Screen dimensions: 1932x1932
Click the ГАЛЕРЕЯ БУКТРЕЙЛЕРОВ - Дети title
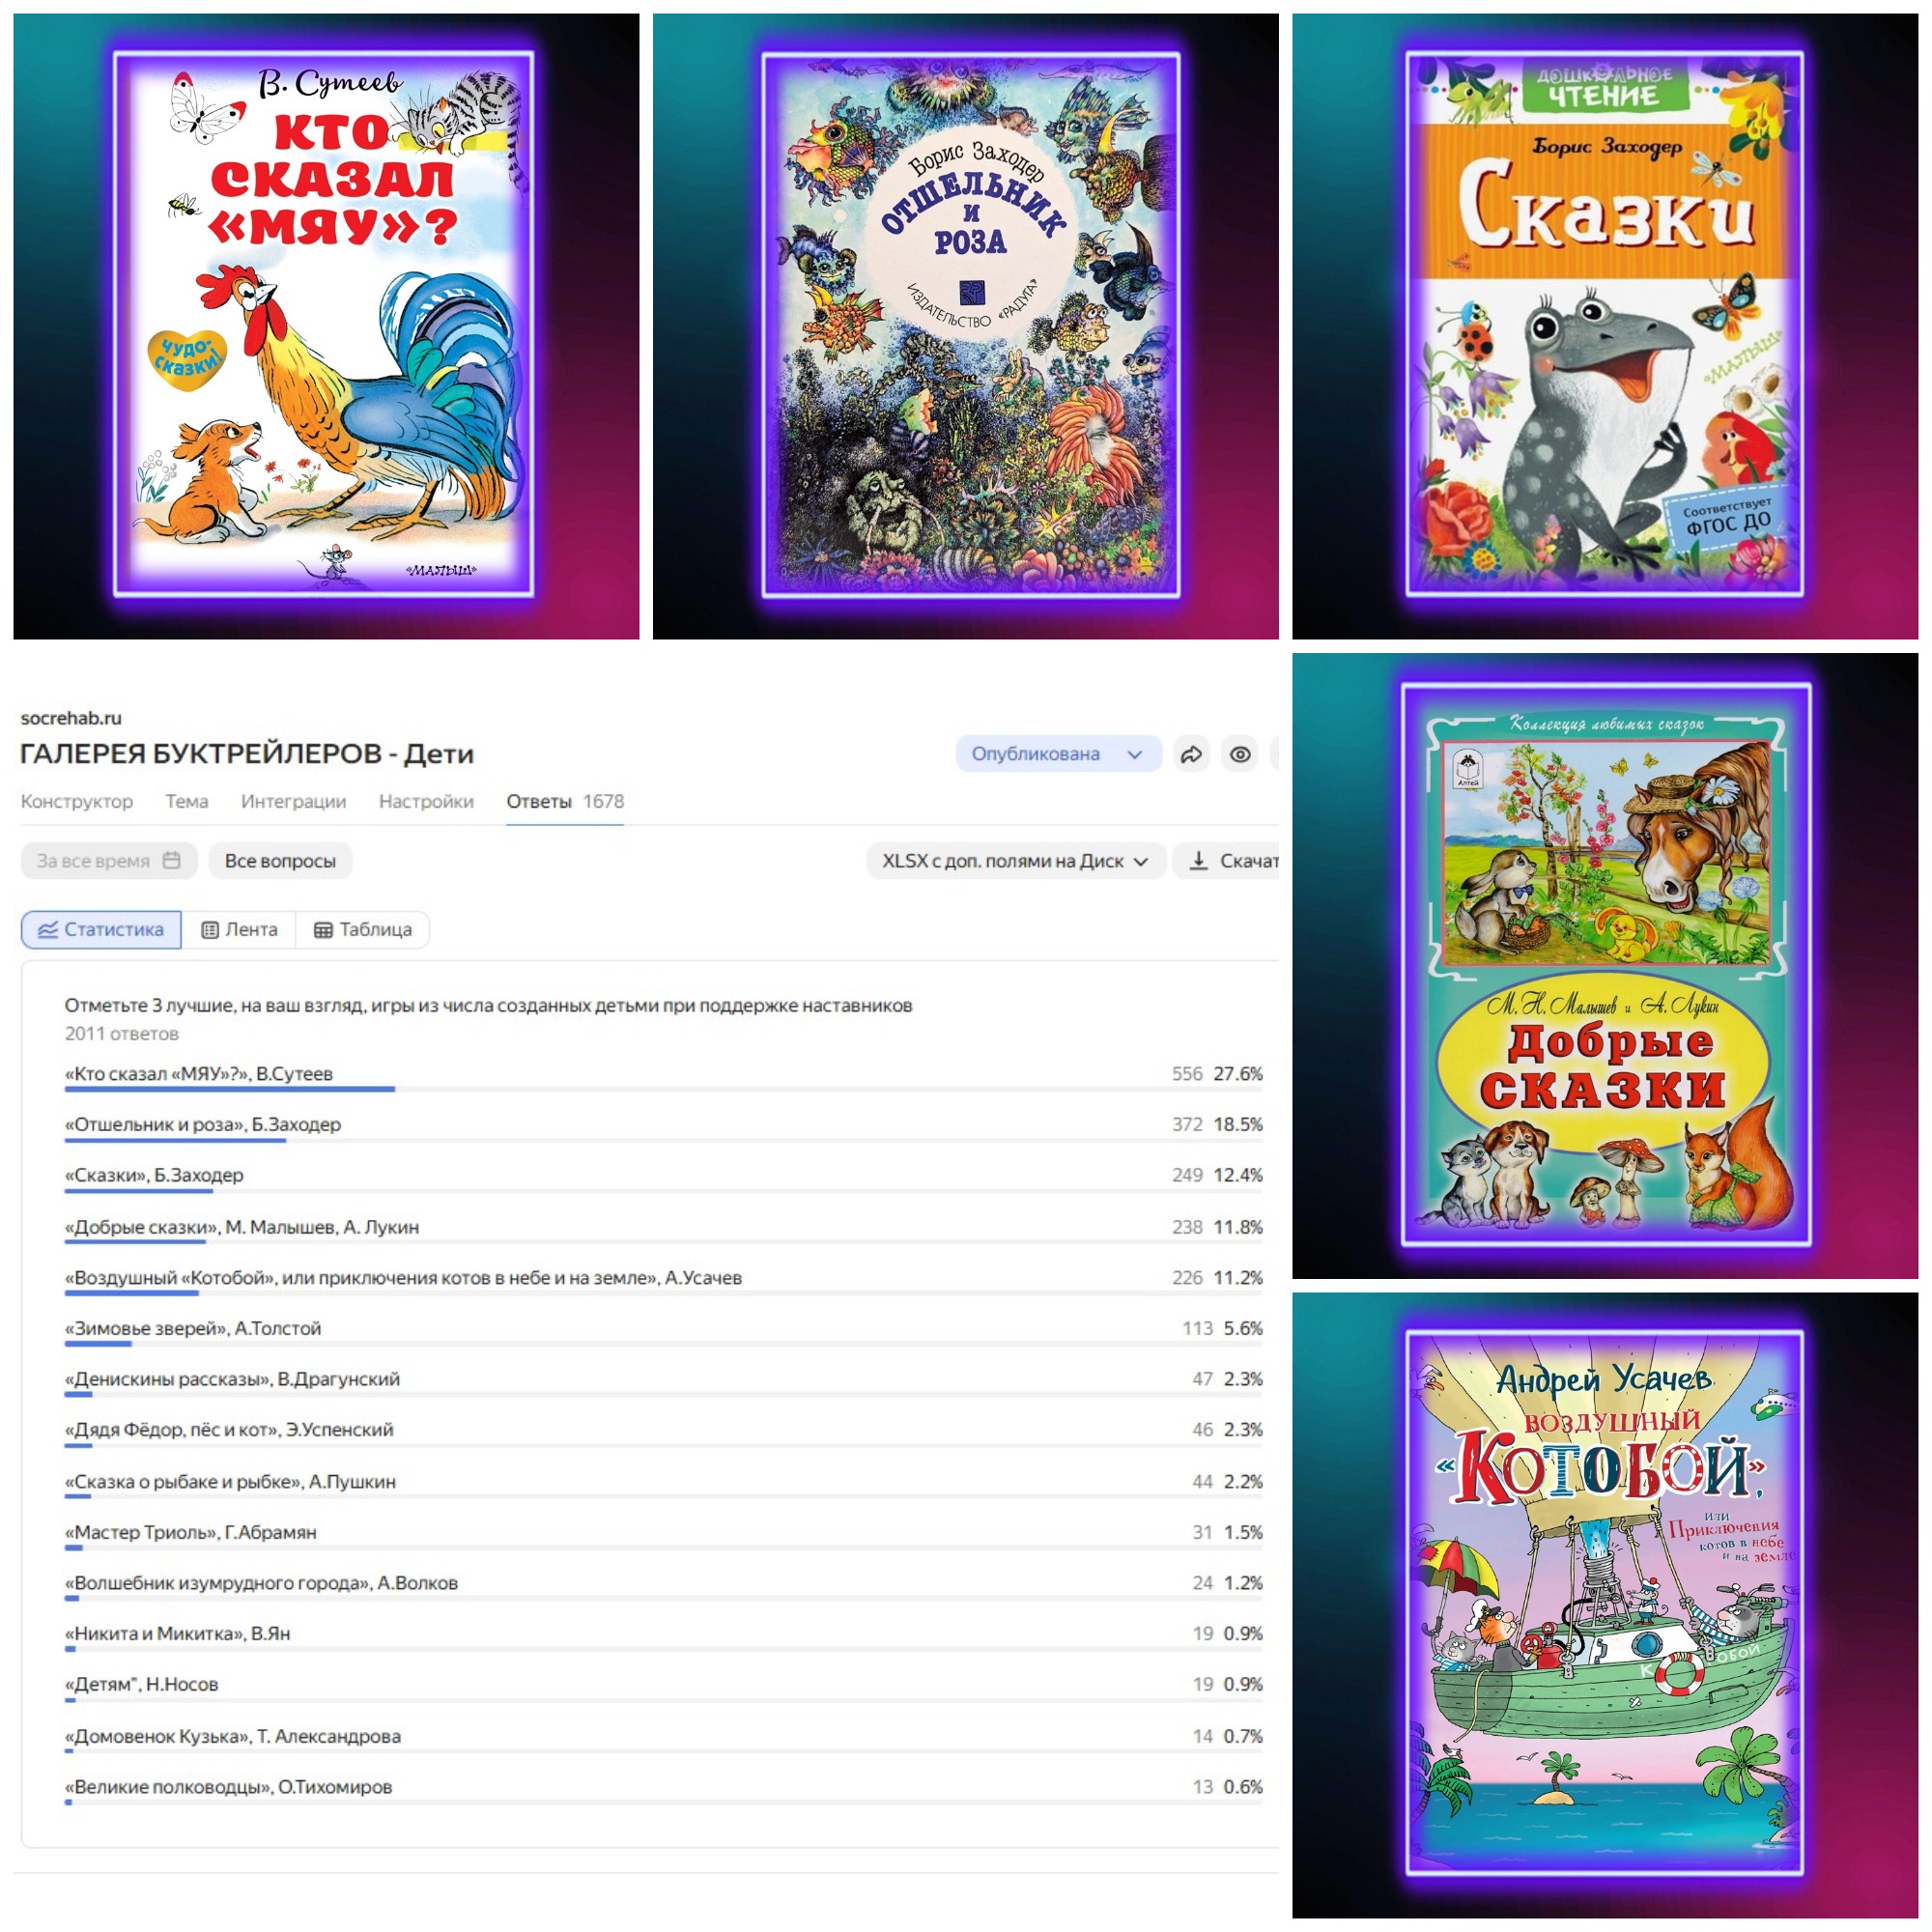coord(247,753)
